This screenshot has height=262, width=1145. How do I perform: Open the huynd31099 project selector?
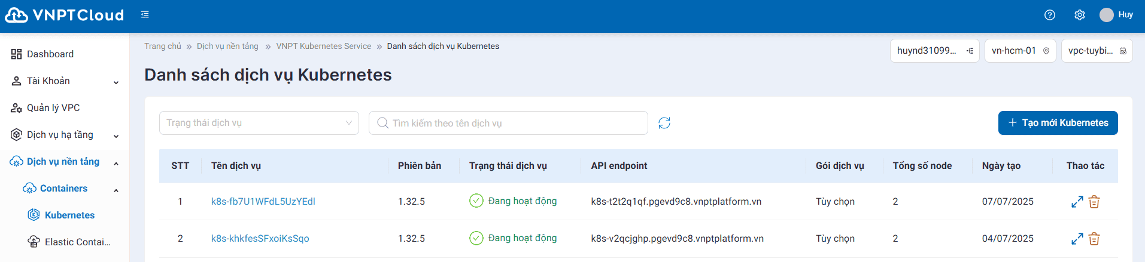(934, 51)
